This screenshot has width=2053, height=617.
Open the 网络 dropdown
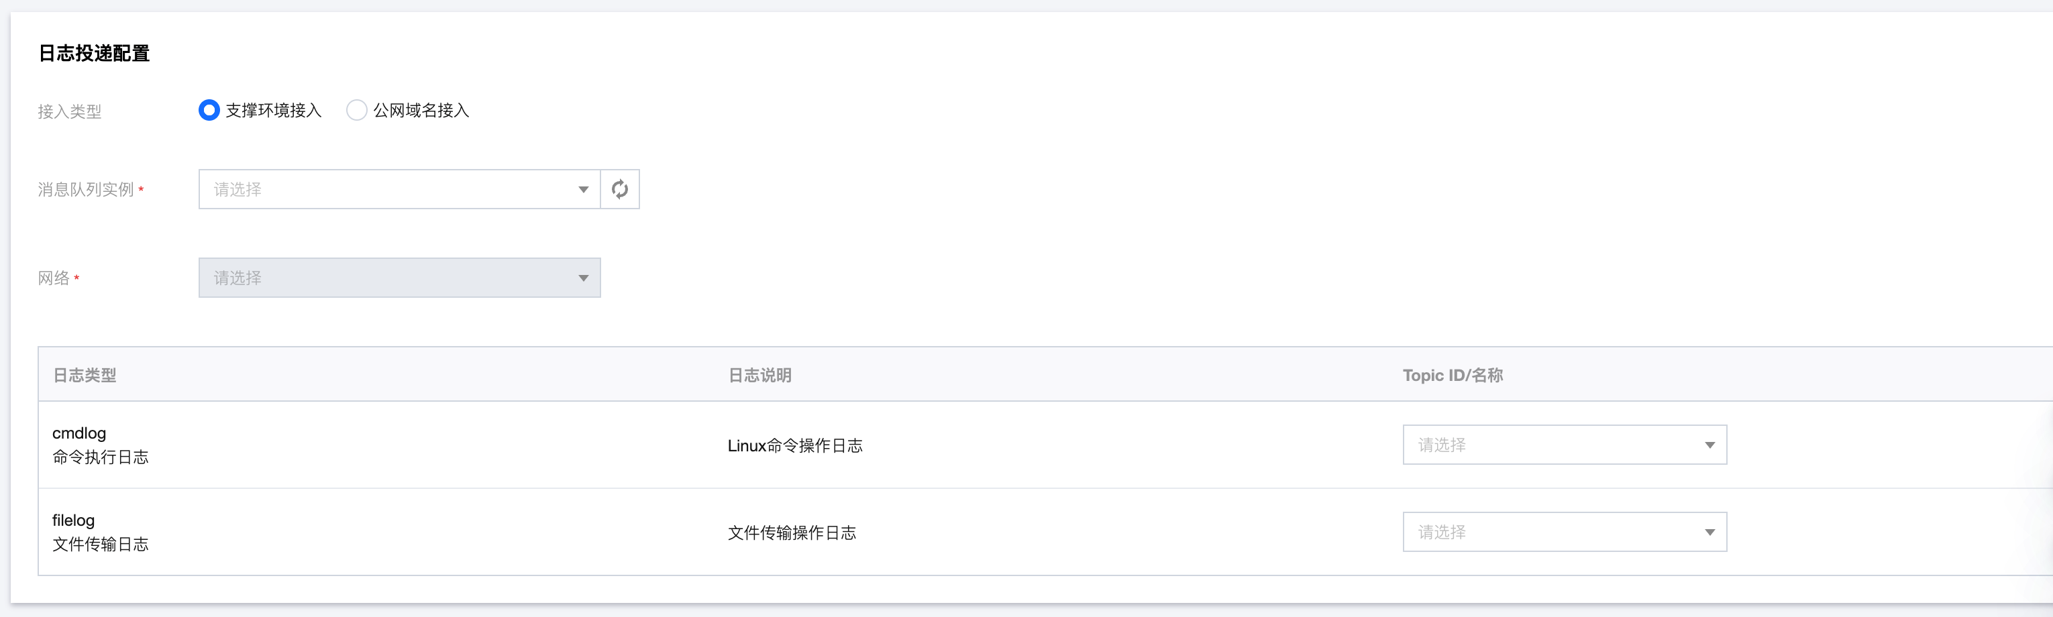390,278
